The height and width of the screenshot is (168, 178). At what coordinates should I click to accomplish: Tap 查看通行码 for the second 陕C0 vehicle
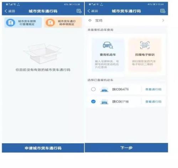click(x=153, y=102)
